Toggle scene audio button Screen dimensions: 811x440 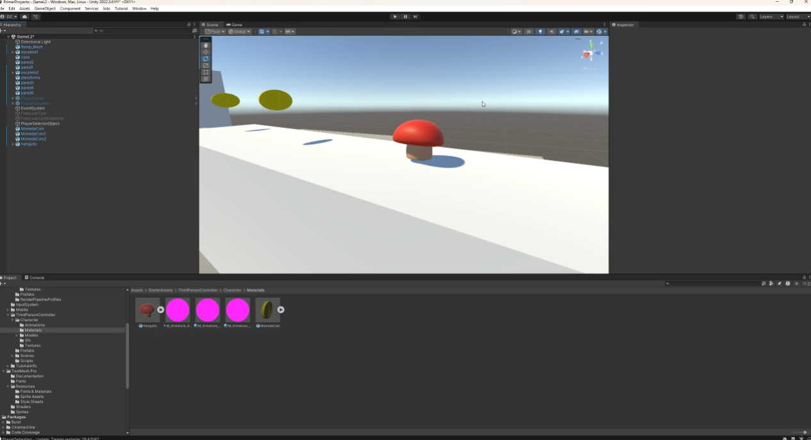552,31
